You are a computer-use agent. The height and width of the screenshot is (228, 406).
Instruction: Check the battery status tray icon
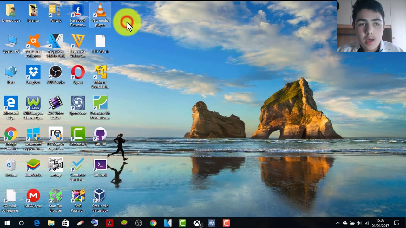click(x=352, y=223)
